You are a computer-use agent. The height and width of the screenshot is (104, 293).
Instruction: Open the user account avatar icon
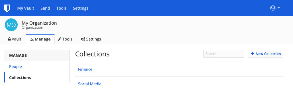tap(273, 8)
